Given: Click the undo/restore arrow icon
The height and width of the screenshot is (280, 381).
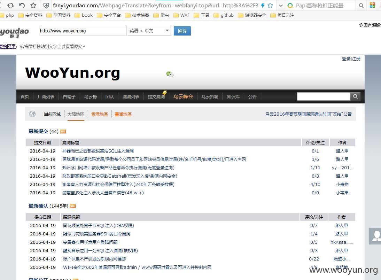Looking at the screenshot, I should 22,5.
